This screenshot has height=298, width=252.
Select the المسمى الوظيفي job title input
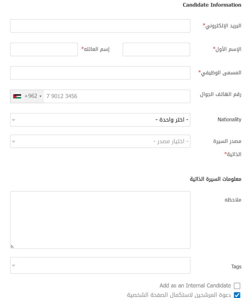tap(100, 73)
